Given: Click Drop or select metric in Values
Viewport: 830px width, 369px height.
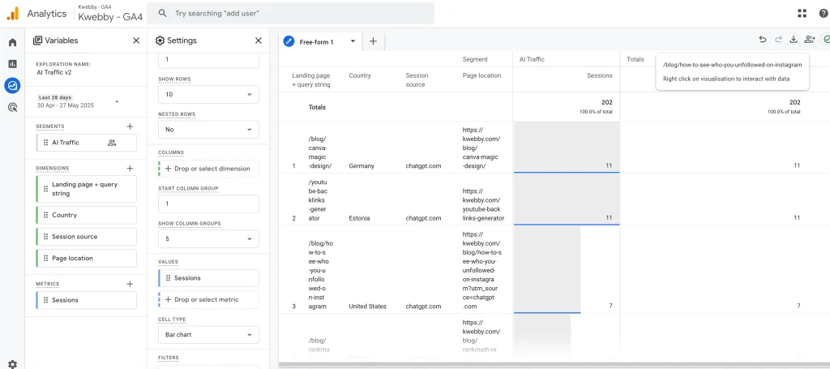Looking at the screenshot, I should pyautogui.click(x=208, y=299).
